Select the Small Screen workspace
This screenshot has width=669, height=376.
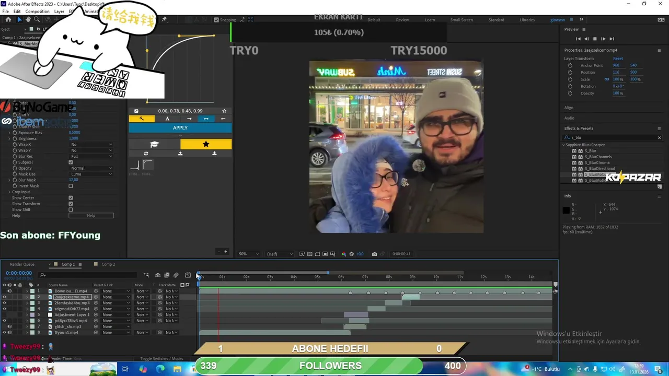pyautogui.click(x=462, y=20)
